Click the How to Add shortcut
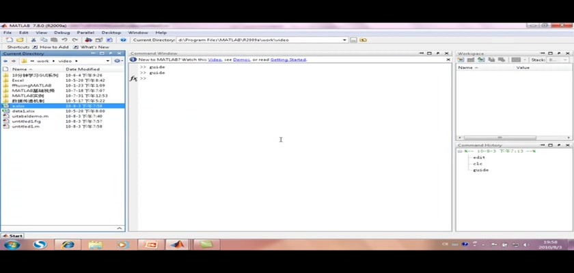This screenshot has height=273, width=574. (x=51, y=47)
